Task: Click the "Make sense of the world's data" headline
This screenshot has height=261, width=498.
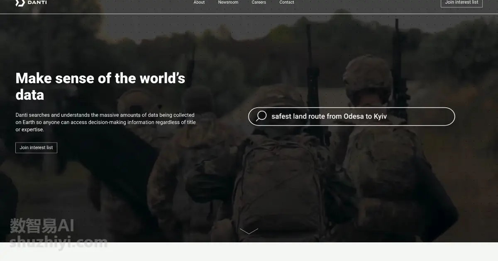Action: [100, 86]
